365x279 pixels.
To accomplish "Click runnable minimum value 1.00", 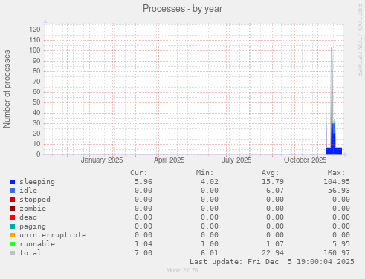I will click(x=210, y=244).
